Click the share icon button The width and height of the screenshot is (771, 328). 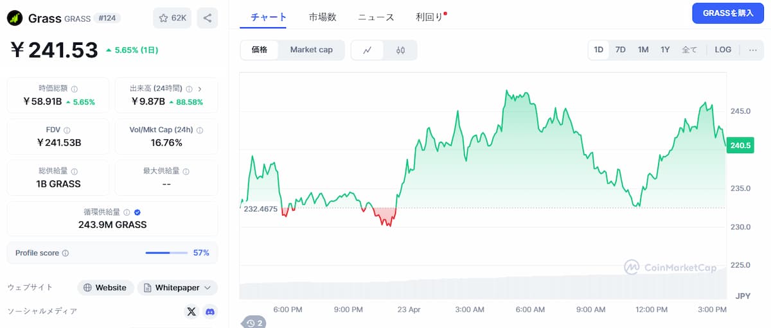pos(207,18)
